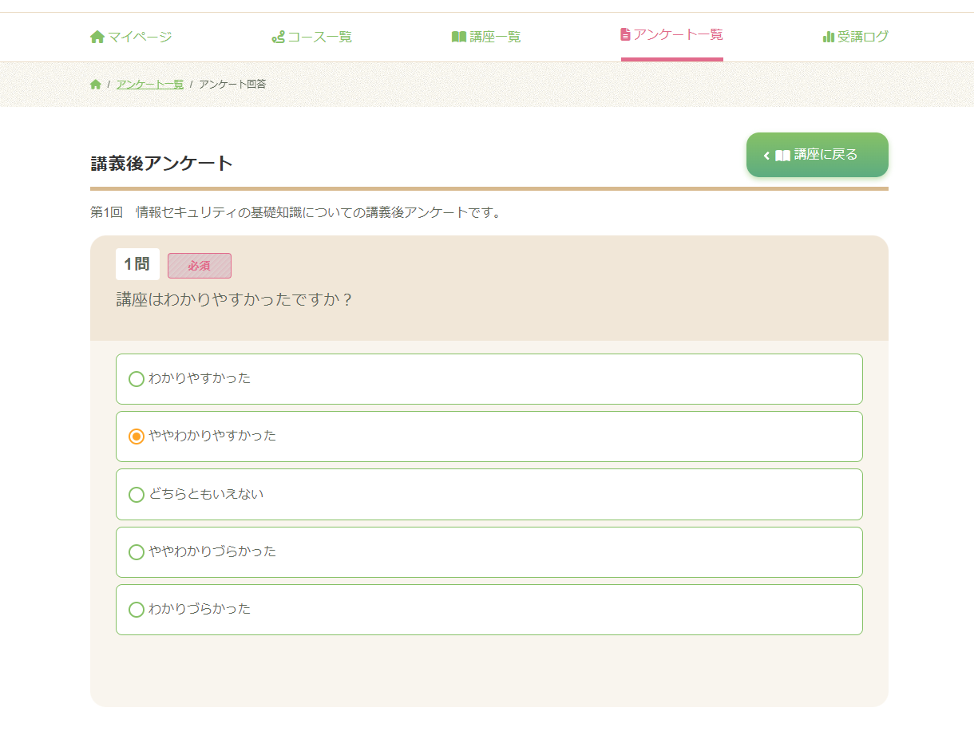The width and height of the screenshot is (974, 731).
Task: Select the ややわかりやすかった radio button
Action: [x=137, y=437]
